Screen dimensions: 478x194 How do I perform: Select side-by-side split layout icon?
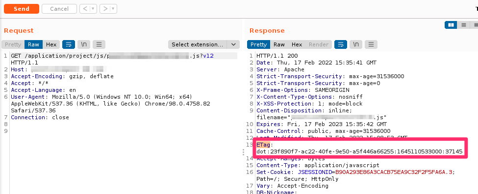(x=451, y=25)
